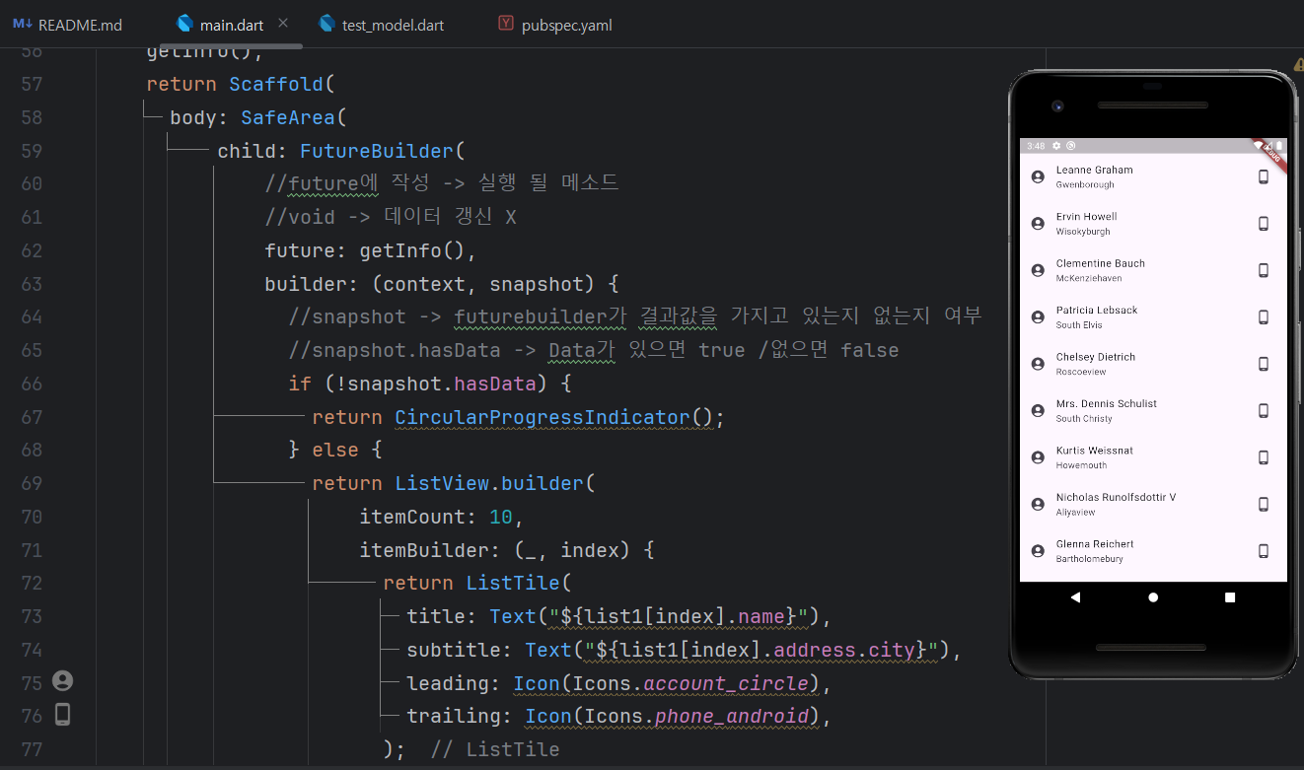Click the account_circle glyph icon in the line 75 gutter
Screen dimensions: 1304x770
pos(61,681)
